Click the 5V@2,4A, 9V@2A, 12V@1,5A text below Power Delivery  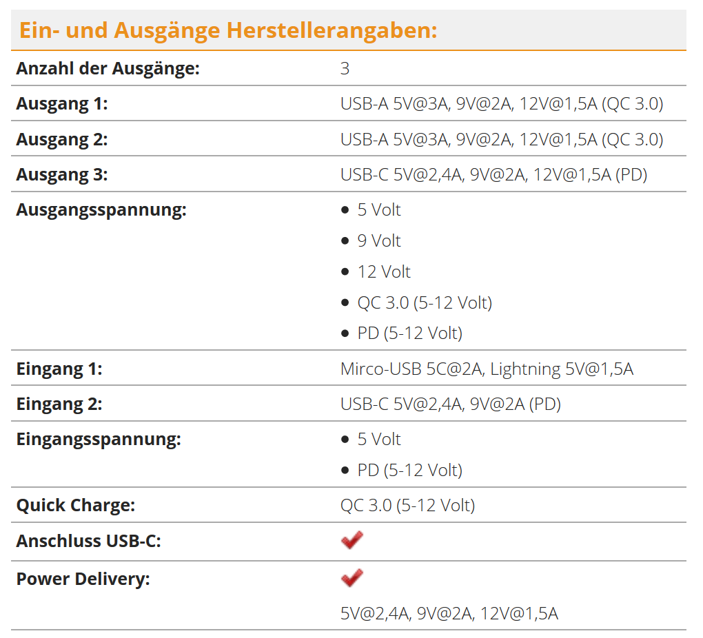449,613
